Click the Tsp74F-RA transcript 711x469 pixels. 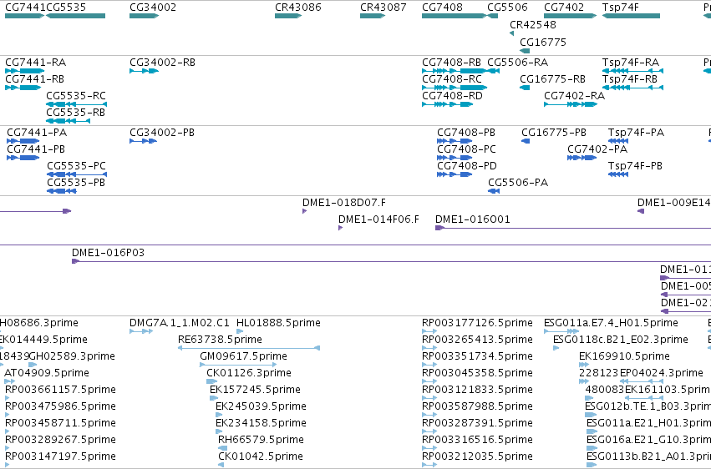pos(632,71)
